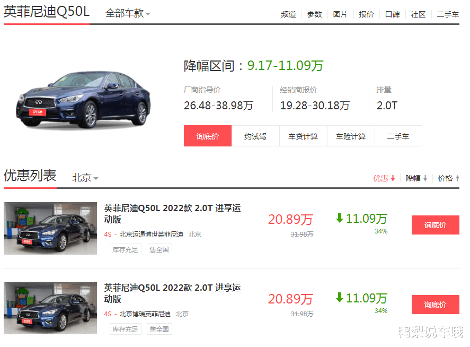Open the 报价 tab

(x=366, y=14)
